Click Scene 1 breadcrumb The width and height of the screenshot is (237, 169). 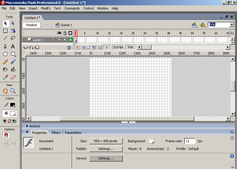(64, 25)
